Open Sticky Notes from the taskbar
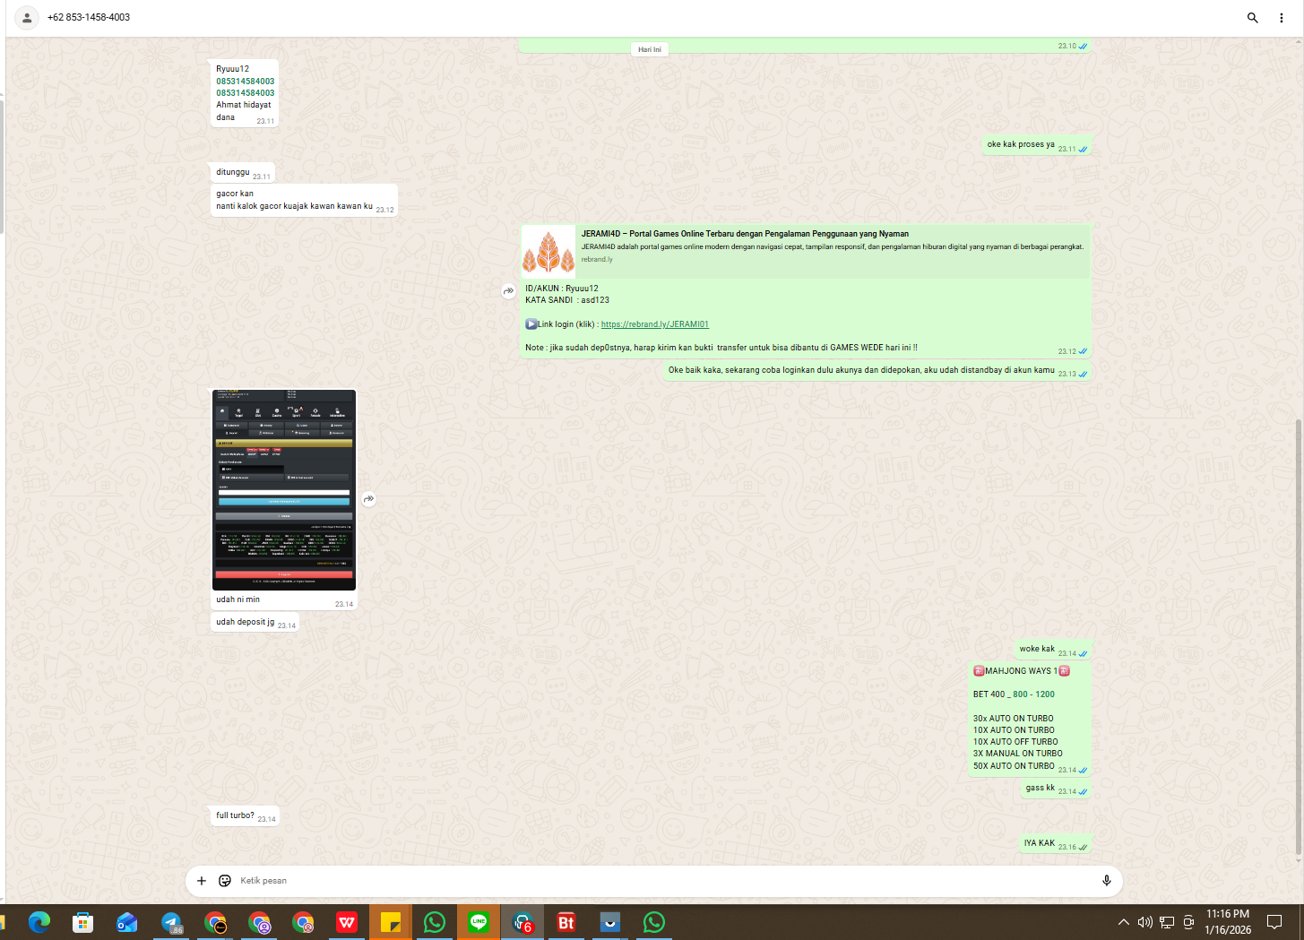The width and height of the screenshot is (1304, 940). pos(391,922)
